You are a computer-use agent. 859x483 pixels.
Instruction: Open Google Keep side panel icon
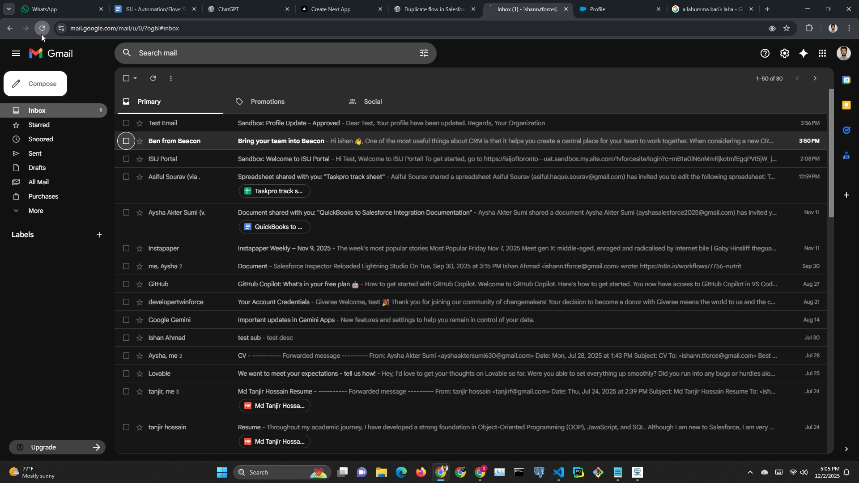(x=846, y=105)
